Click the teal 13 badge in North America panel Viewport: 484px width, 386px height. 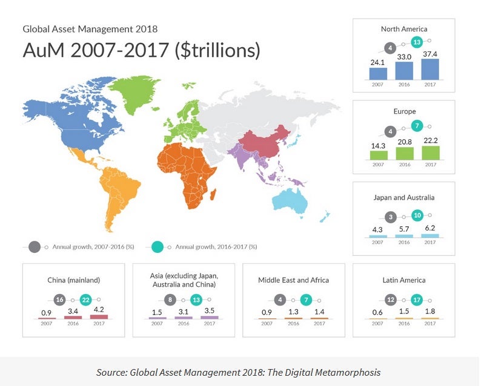[416, 42]
